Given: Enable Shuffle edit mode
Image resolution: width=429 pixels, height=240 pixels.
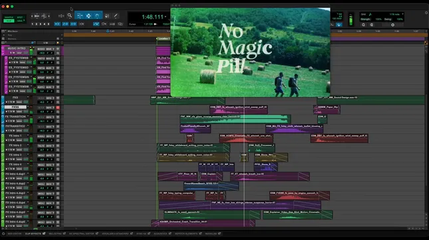Looking at the screenshot, I should pyautogui.click(x=9, y=17).
